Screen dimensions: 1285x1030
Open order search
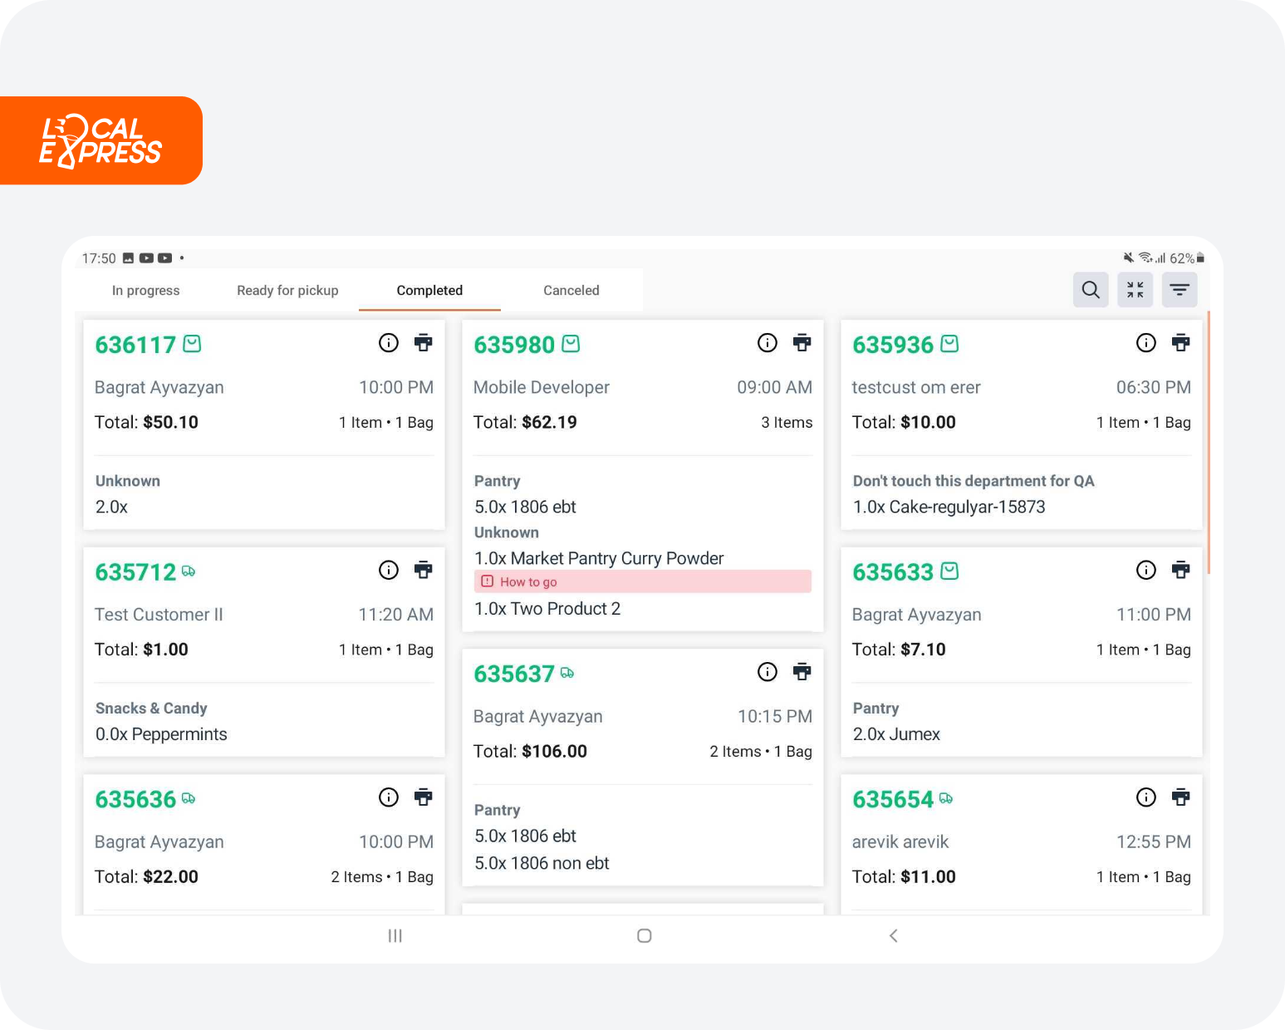1091,289
